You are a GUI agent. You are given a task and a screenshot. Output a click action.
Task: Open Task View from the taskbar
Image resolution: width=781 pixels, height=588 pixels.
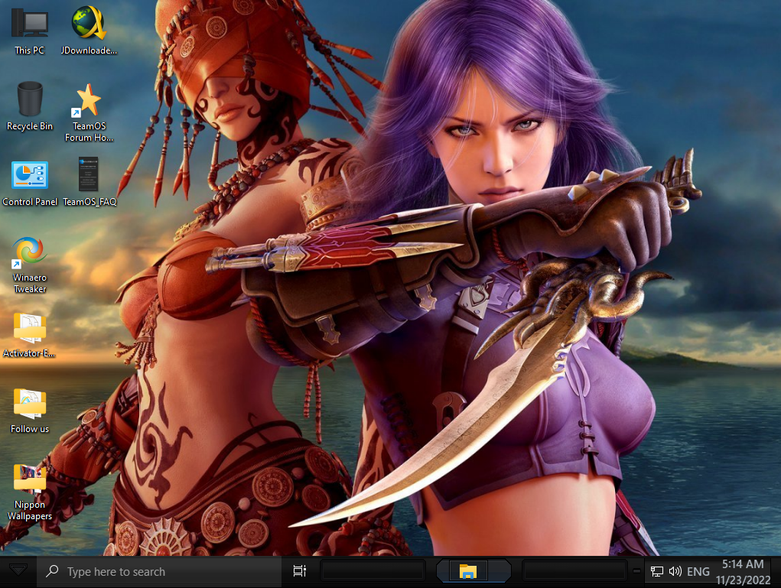[x=299, y=571]
